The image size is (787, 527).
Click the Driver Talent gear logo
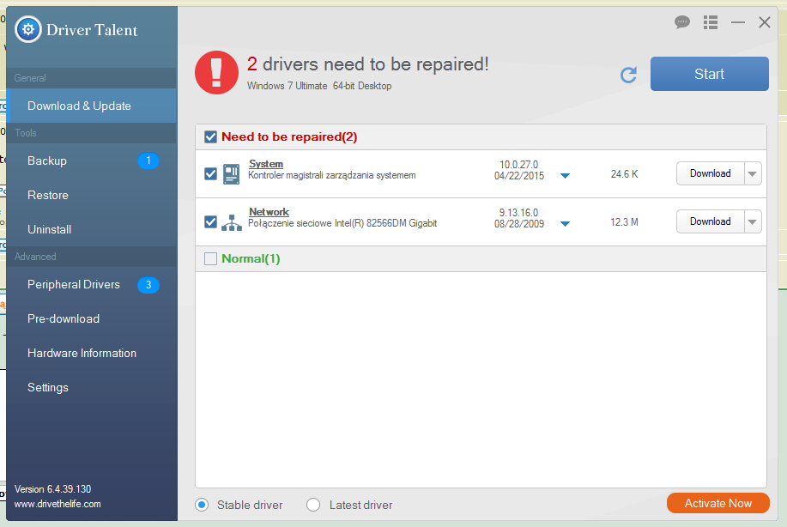28,30
